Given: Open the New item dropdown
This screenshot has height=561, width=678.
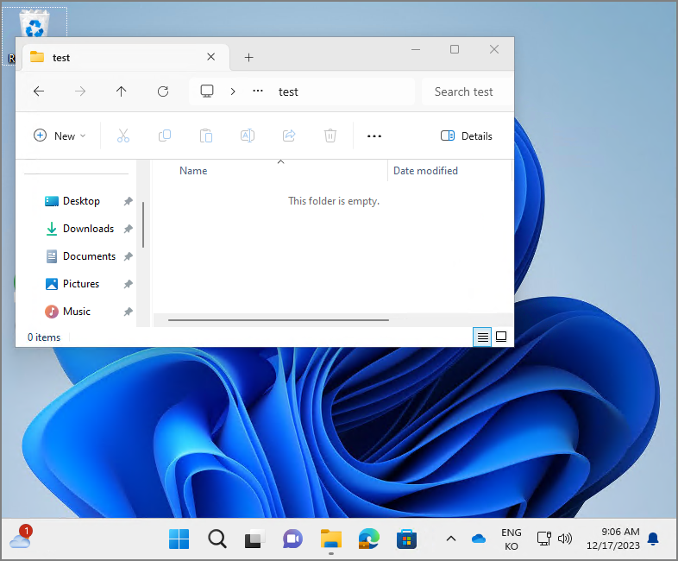Looking at the screenshot, I should 60,136.
